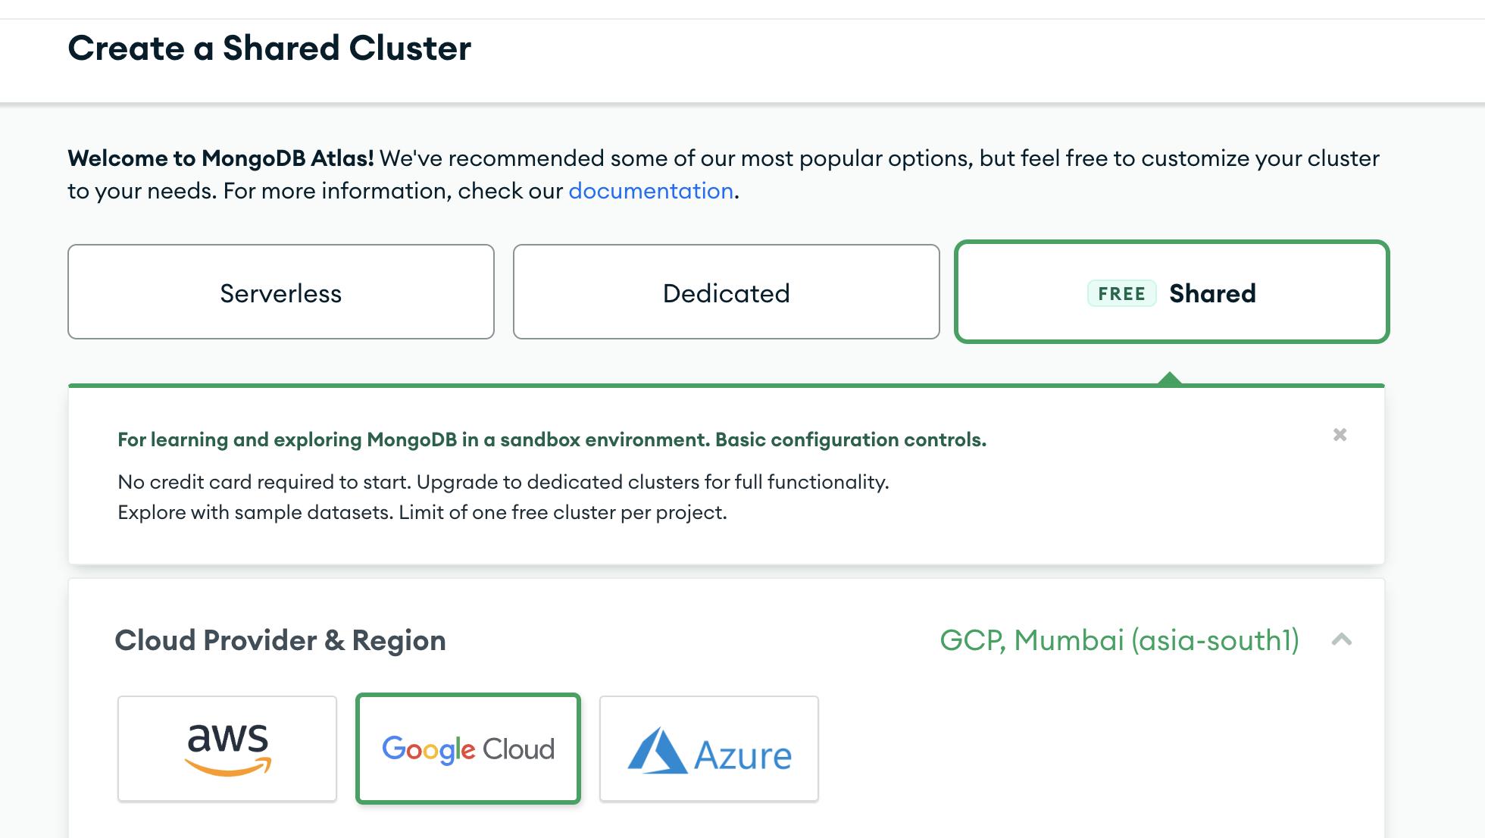Viewport: 1485px width, 838px height.
Task: Select the Dedicated cluster type
Action: pos(726,292)
